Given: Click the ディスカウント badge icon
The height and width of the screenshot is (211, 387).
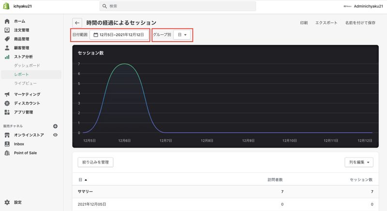Looking at the screenshot, I should 7,103.
